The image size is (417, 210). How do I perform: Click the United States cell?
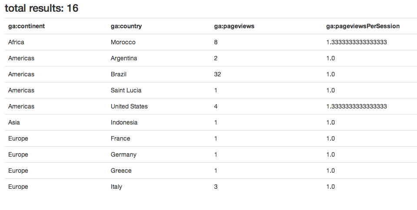129,106
